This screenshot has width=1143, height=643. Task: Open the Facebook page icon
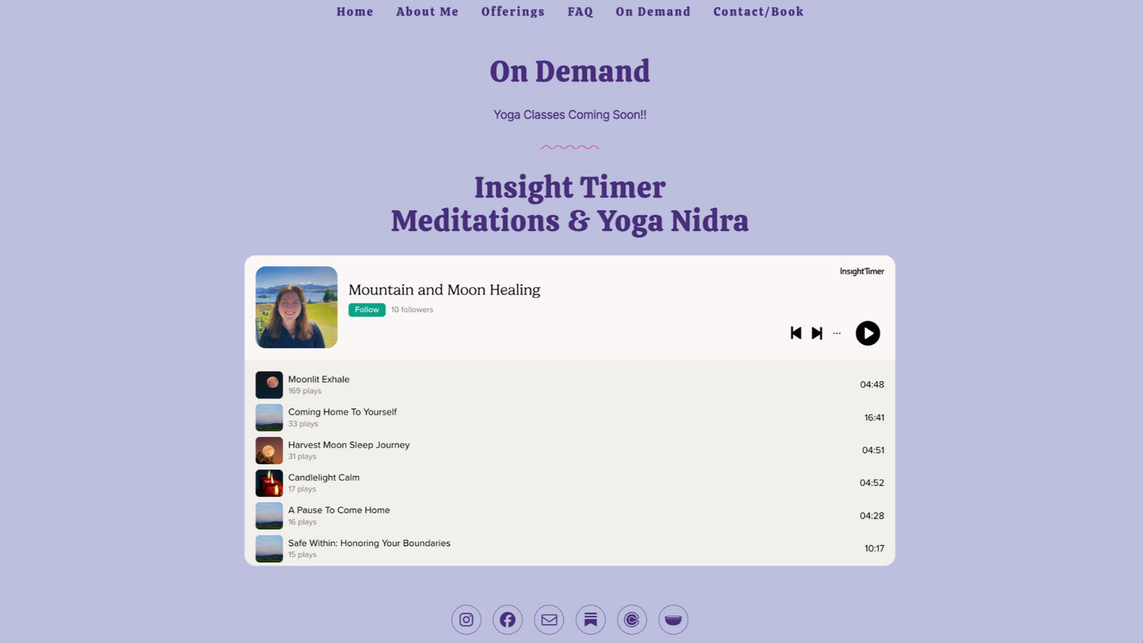tap(507, 619)
